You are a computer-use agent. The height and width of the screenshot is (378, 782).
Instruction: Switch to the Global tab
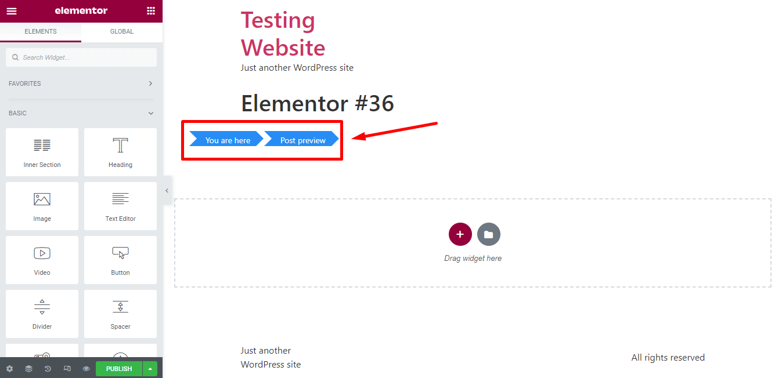122,31
